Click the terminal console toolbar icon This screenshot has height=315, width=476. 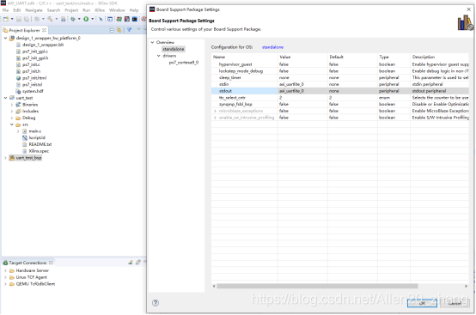click(135, 19)
